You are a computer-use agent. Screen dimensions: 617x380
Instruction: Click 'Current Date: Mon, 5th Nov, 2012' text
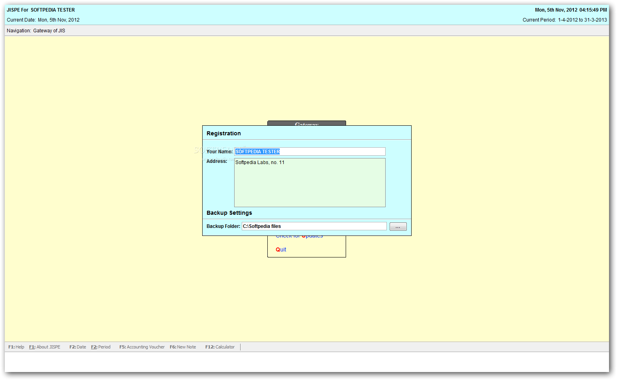point(43,20)
